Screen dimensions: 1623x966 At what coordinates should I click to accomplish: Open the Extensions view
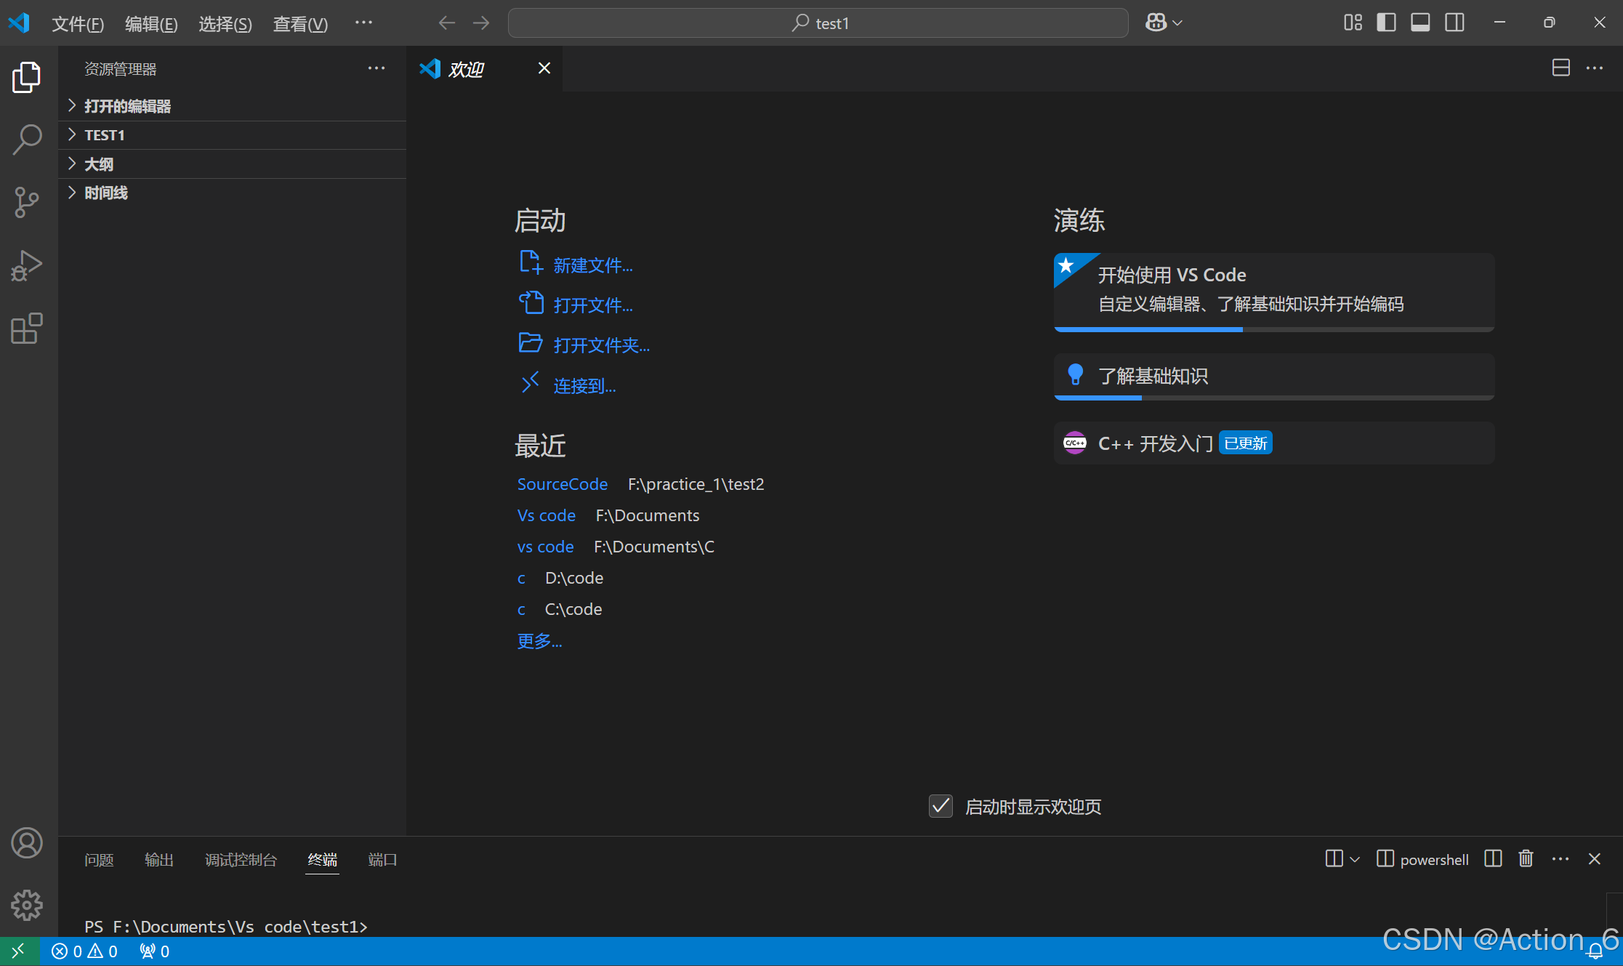click(x=27, y=329)
